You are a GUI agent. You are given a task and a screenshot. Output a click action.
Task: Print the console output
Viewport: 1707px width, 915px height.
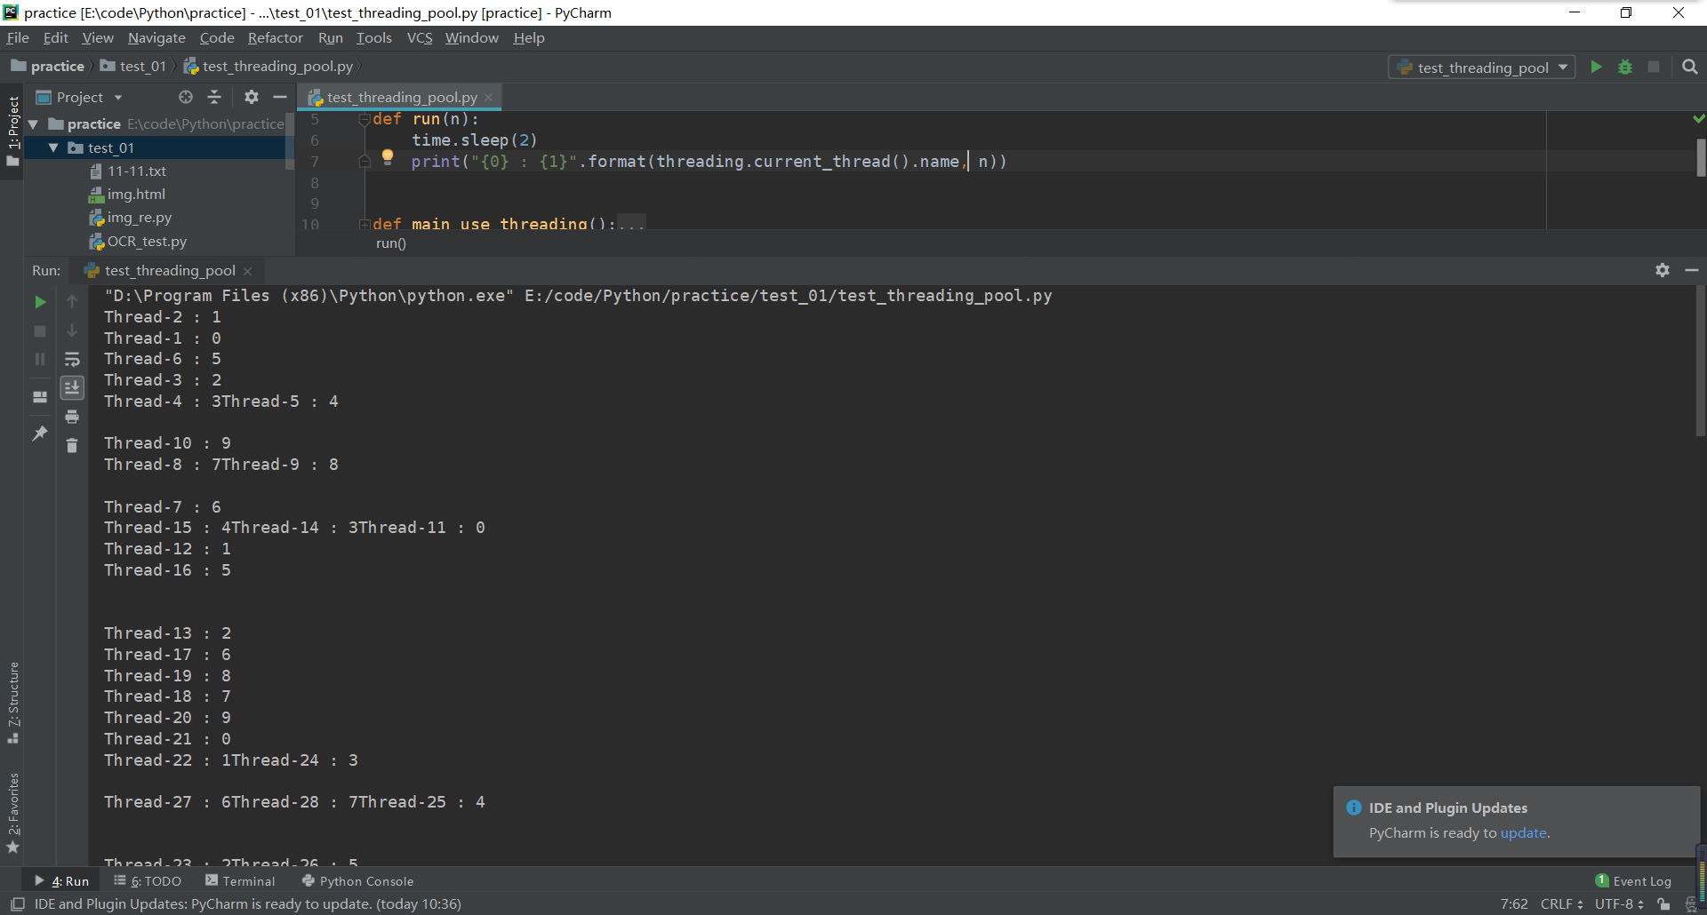(x=72, y=417)
